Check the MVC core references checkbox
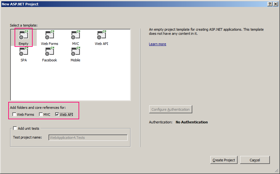Viewport: 280px width, 174px height. (x=41, y=115)
